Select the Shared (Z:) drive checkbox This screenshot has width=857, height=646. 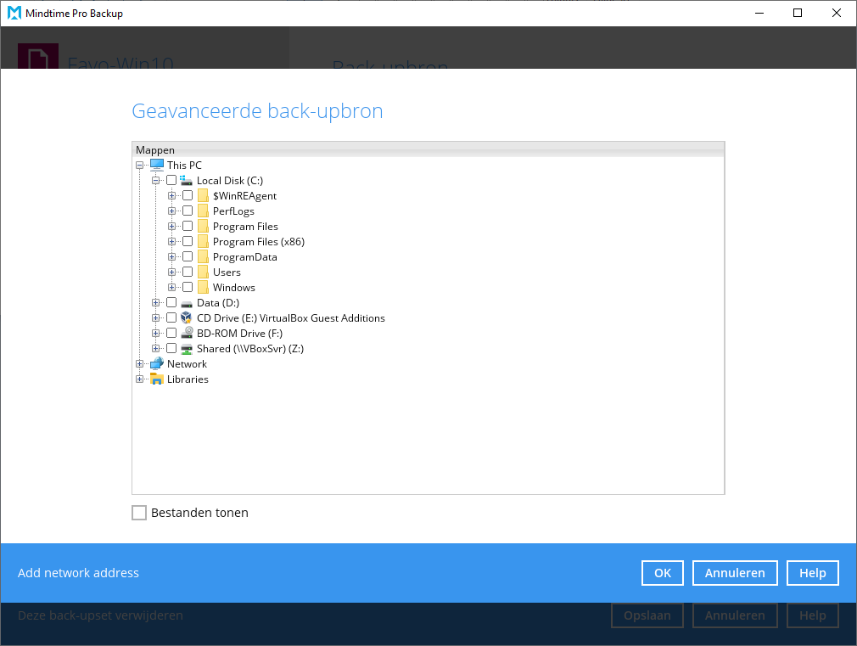pos(171,348)
